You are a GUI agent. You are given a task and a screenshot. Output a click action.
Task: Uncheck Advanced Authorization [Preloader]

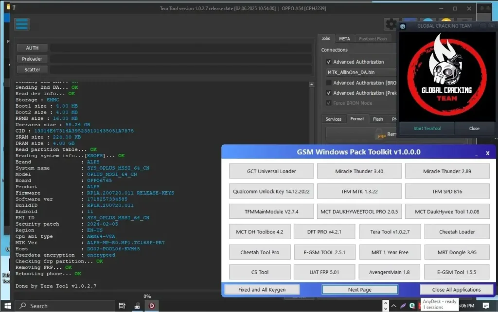pyautogui.click(x=329, y=93)
